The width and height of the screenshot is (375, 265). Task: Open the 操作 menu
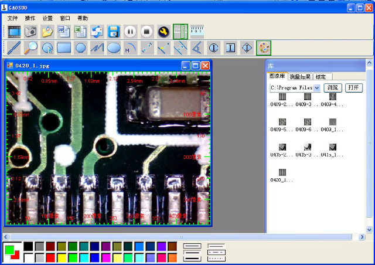tap(30, 18)
